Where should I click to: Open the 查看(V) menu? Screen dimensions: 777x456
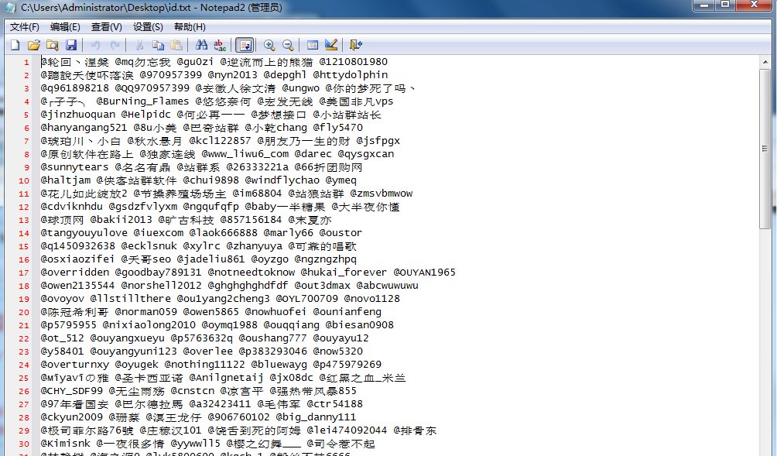coord(106,27)
